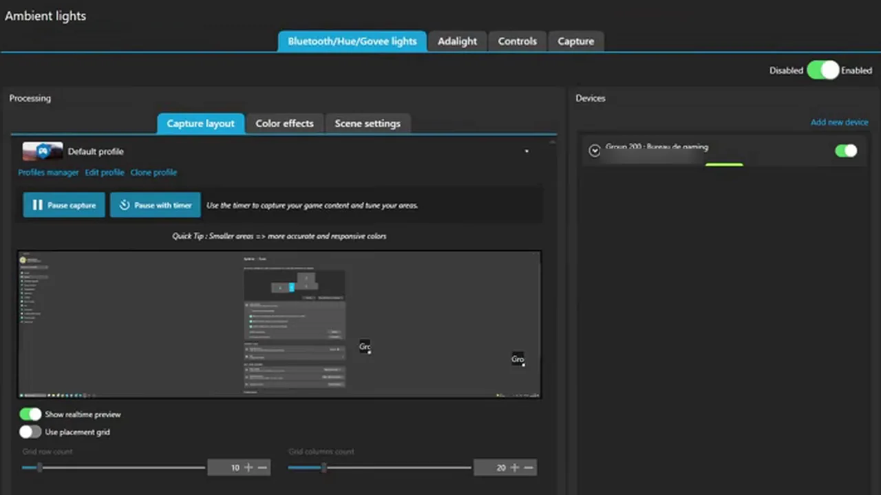Open the Scene settings tab
The width and height of the screenshot is (881, 495).
(x=368, y=124)
